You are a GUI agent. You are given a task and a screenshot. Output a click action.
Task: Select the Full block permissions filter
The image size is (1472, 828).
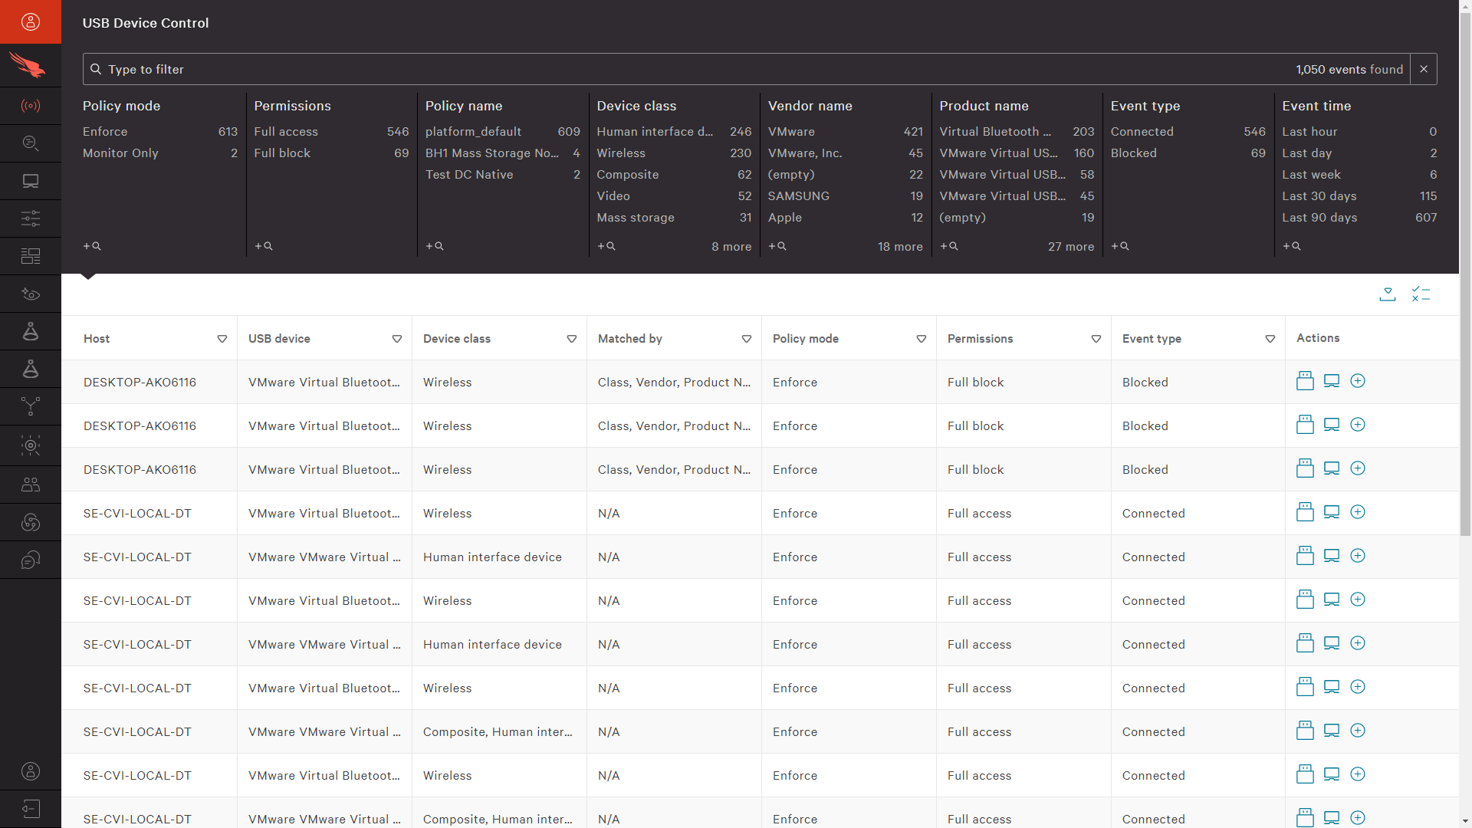coord(282,153)
